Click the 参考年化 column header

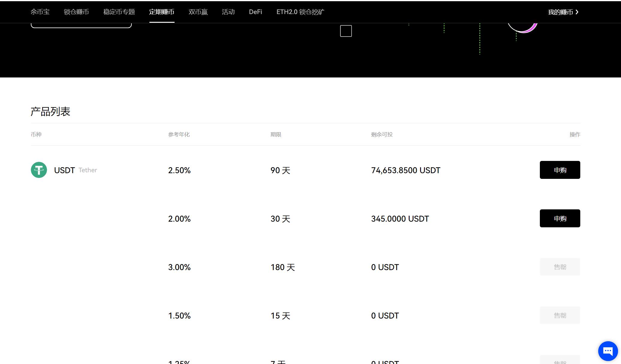coord(179,135)
